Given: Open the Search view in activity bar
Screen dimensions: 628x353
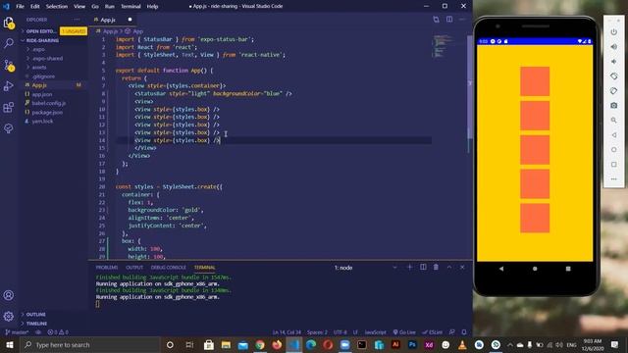Looking at the screenshot, I should pos(9,43).
